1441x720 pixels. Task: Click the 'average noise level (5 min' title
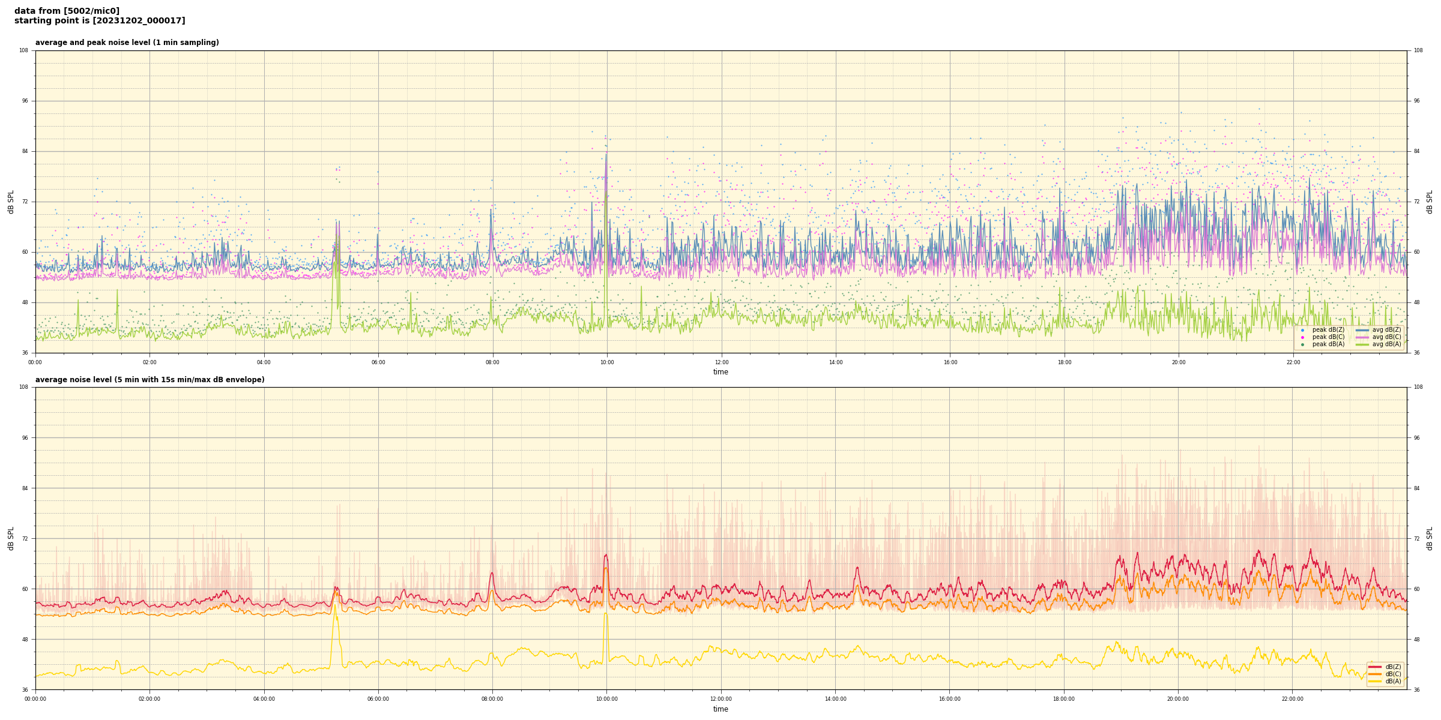(150, 380)
